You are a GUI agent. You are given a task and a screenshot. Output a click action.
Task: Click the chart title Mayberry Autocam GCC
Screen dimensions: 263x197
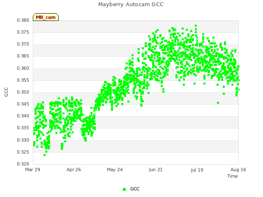coord(131,5)
